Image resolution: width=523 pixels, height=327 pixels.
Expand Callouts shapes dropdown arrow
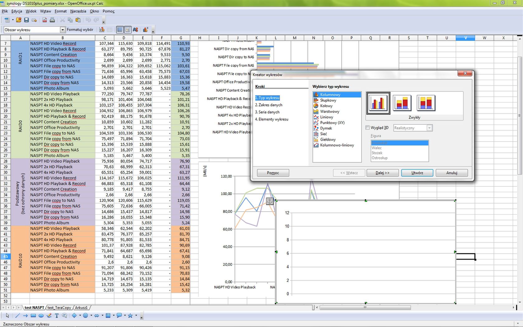[x=125, y=316]
